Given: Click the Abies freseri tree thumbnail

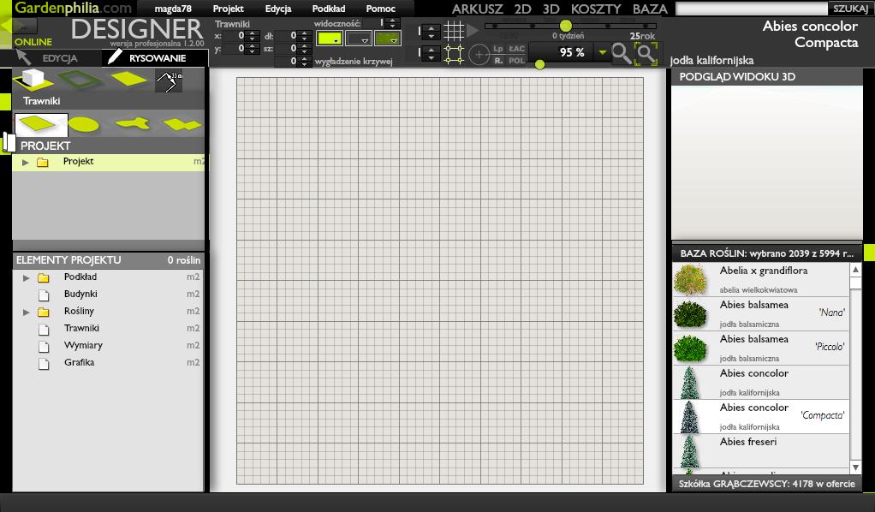Looking at the screenshot, I should (690, 451).
